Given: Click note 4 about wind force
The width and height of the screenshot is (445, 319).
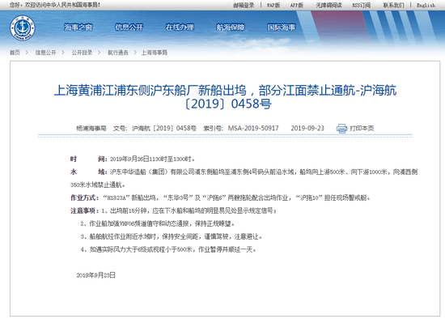Looking at the screenshot, I should (168, 249).
